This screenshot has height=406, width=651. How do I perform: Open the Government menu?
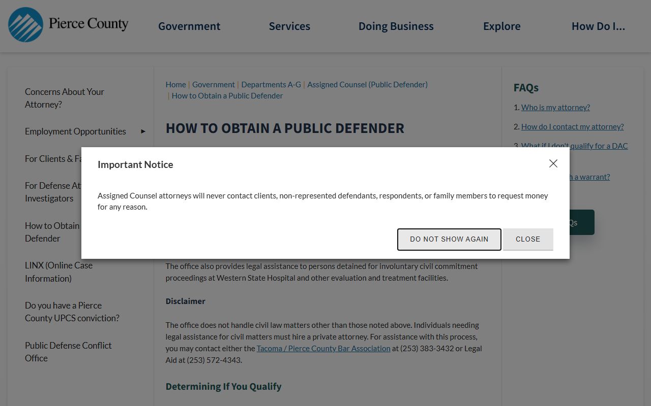point(189,26)
